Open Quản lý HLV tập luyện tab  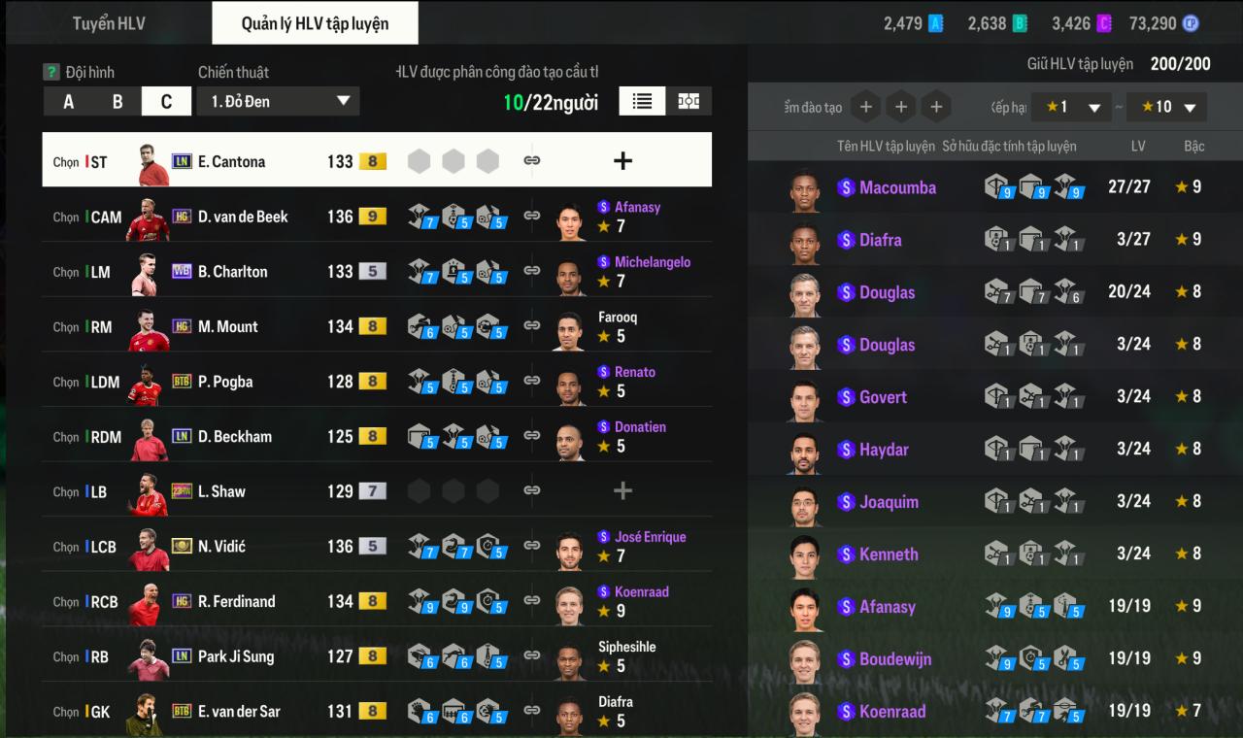[315, 23]
